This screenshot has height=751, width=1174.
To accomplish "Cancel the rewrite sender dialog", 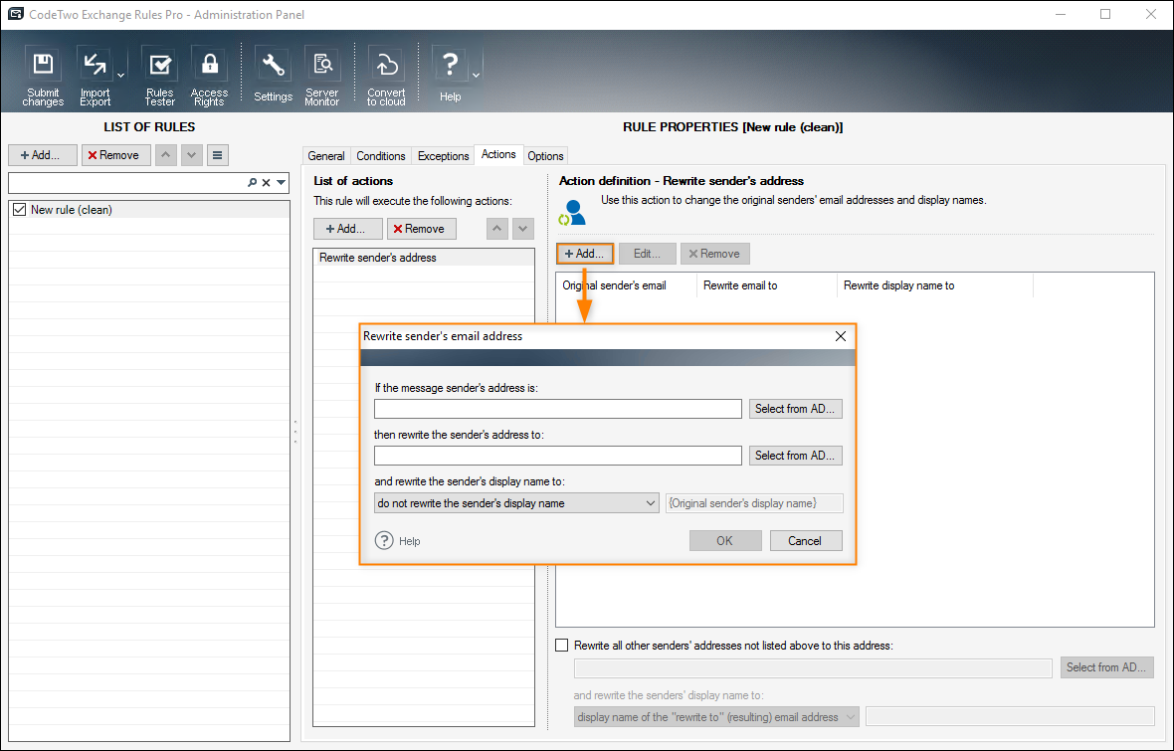I will coord(806,540).
